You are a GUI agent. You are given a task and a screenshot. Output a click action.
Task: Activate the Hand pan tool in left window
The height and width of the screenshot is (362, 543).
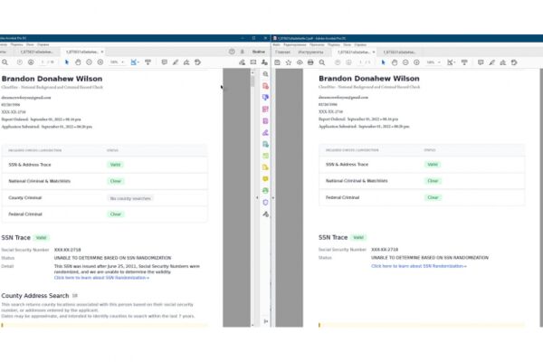point(78,62)
